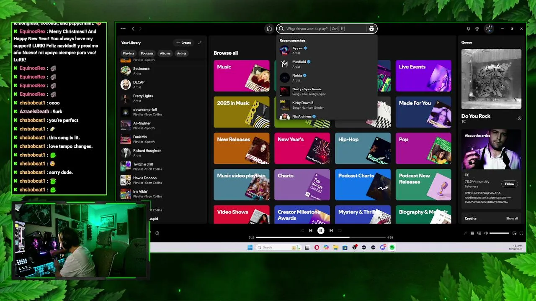Filter library by Artists
Screen dimensions: 536x301
pos(181,54)
